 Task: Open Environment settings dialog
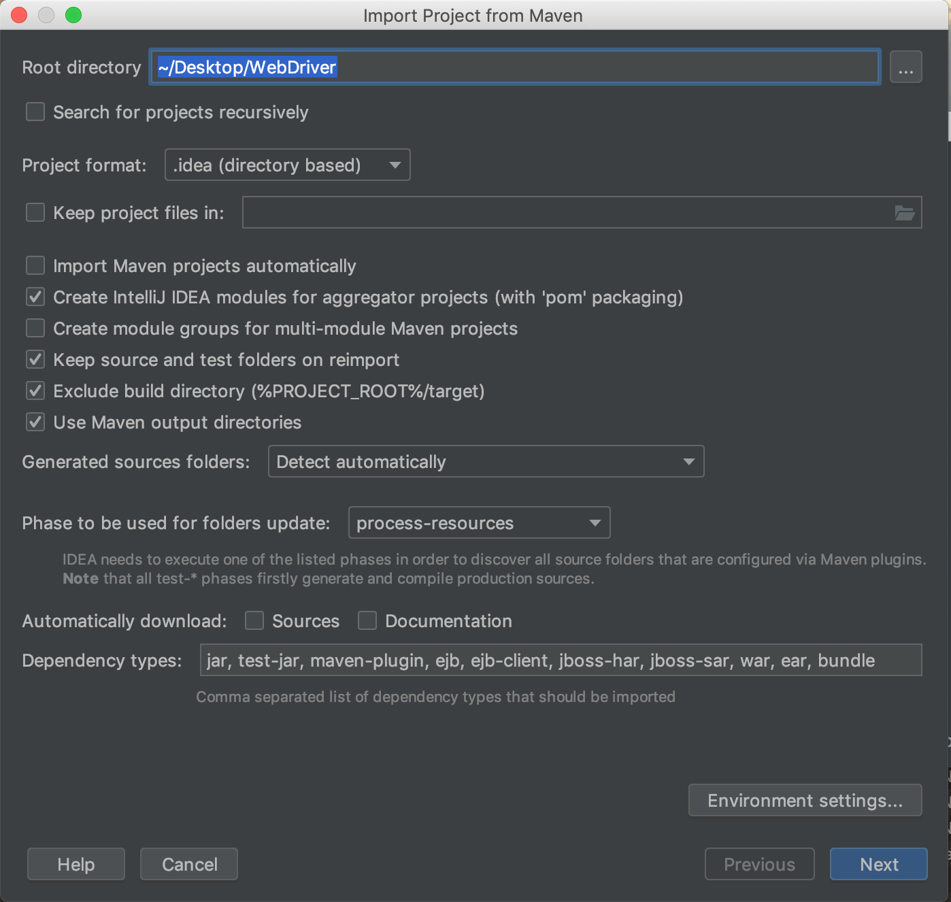805,800
